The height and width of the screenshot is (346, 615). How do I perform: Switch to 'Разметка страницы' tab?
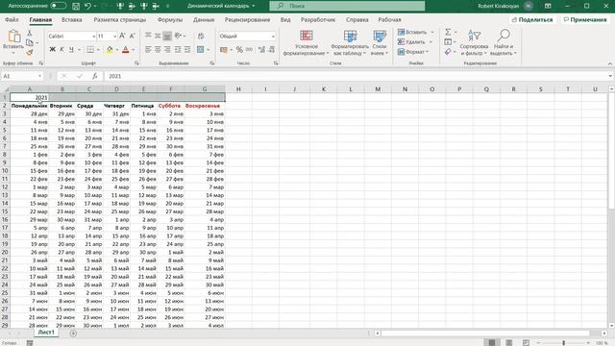pos(119,19)
